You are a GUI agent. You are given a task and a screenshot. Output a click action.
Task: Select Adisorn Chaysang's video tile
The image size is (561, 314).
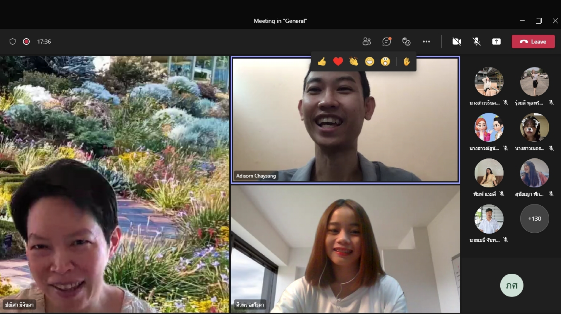345,120
